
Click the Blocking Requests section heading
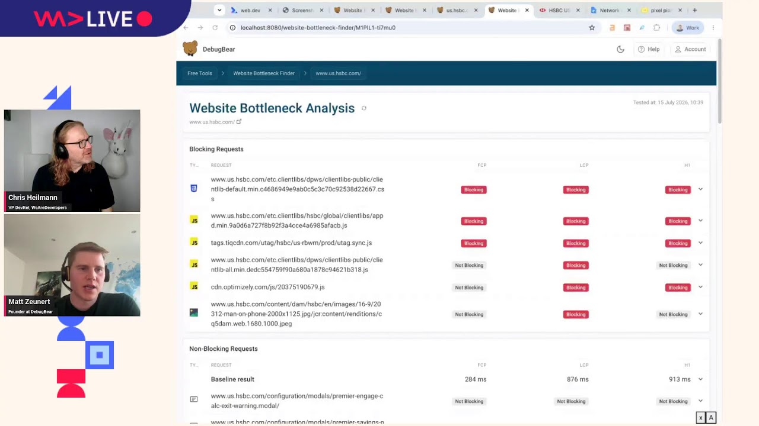pyautogui.click(x=216, y=149)
